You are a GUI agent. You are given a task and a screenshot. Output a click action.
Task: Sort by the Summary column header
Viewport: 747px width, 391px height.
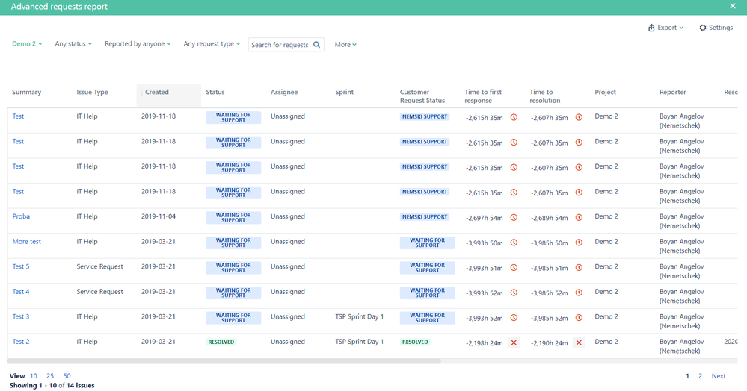27,92
